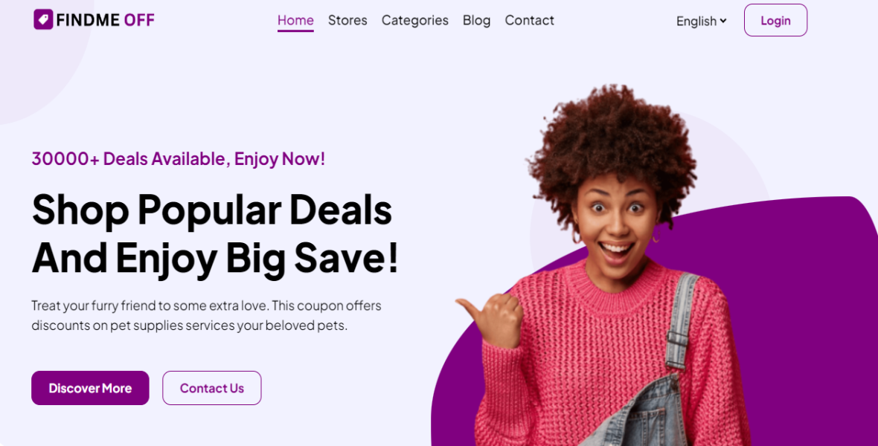Click the Shop Popular Deals headline
The image size is (878, 446).
point(211,210)
